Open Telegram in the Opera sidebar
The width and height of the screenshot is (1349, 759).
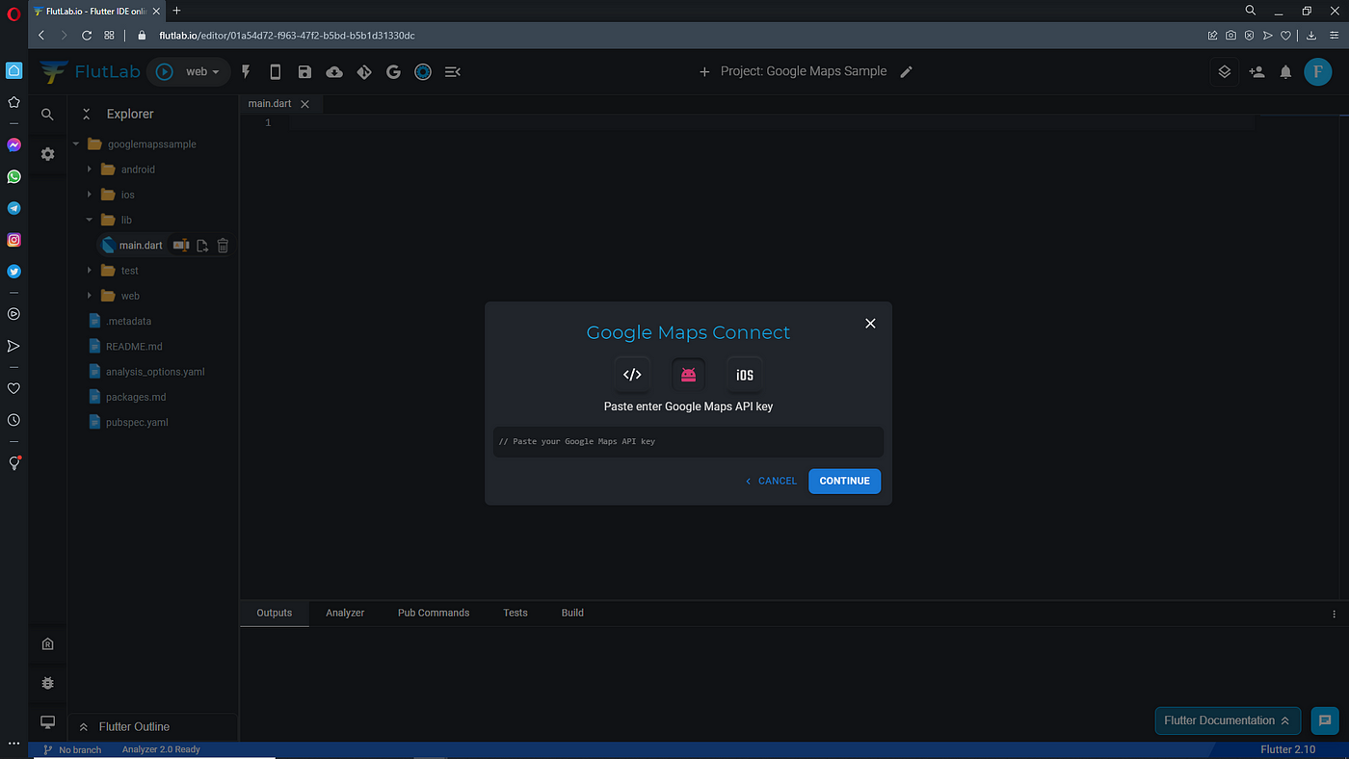click(13, 208)
